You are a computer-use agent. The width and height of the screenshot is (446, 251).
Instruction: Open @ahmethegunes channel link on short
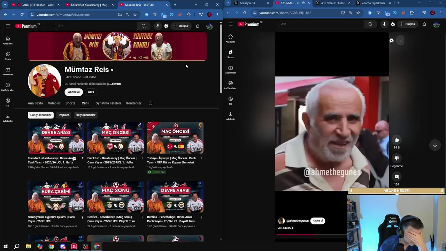click(297, 221)
